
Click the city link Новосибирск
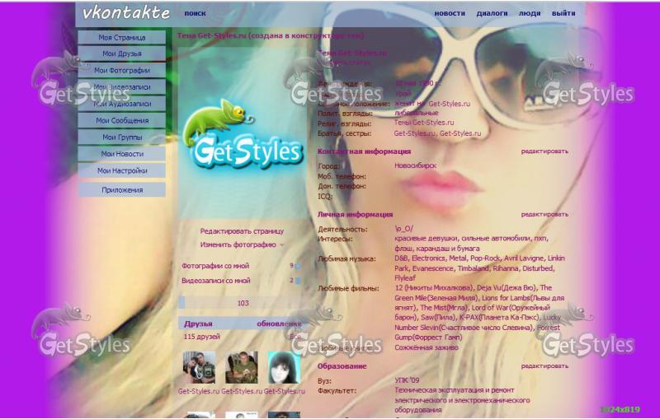(415, 165)
